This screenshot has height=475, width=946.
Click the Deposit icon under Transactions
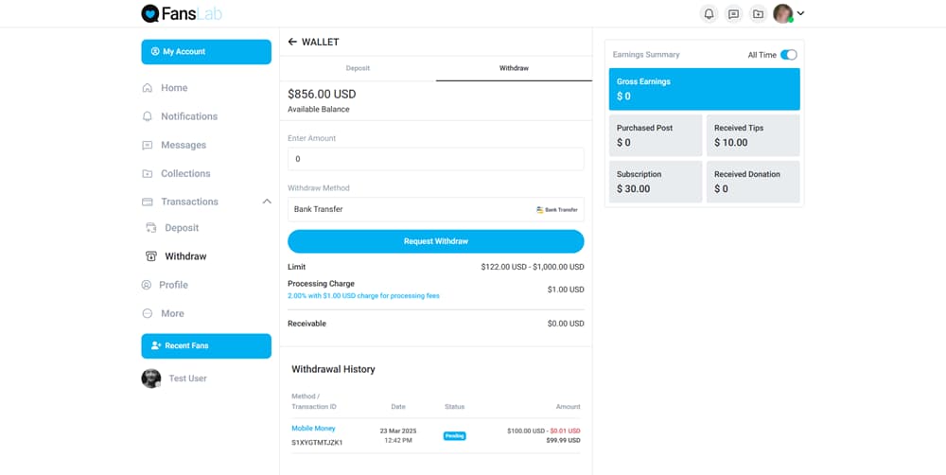point(151,227)
